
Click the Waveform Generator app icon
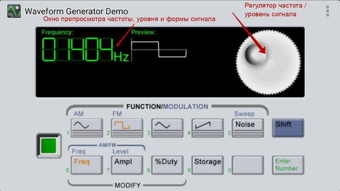click(x=14, y=11)
